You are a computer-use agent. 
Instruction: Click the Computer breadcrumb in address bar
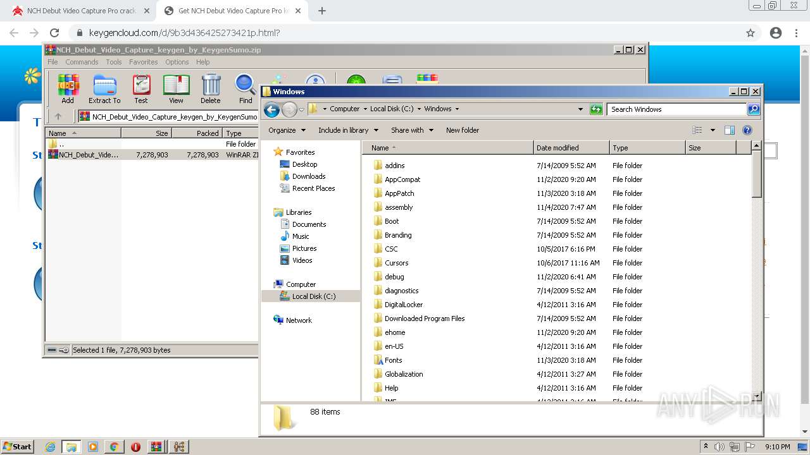(x=344, y=109)
